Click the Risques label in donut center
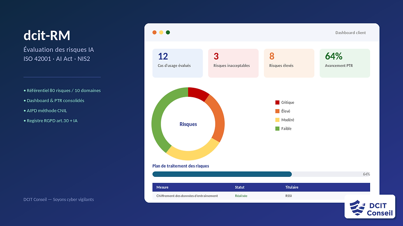The width and height of the screenshot is (403, 226). [x=188, y=124]
